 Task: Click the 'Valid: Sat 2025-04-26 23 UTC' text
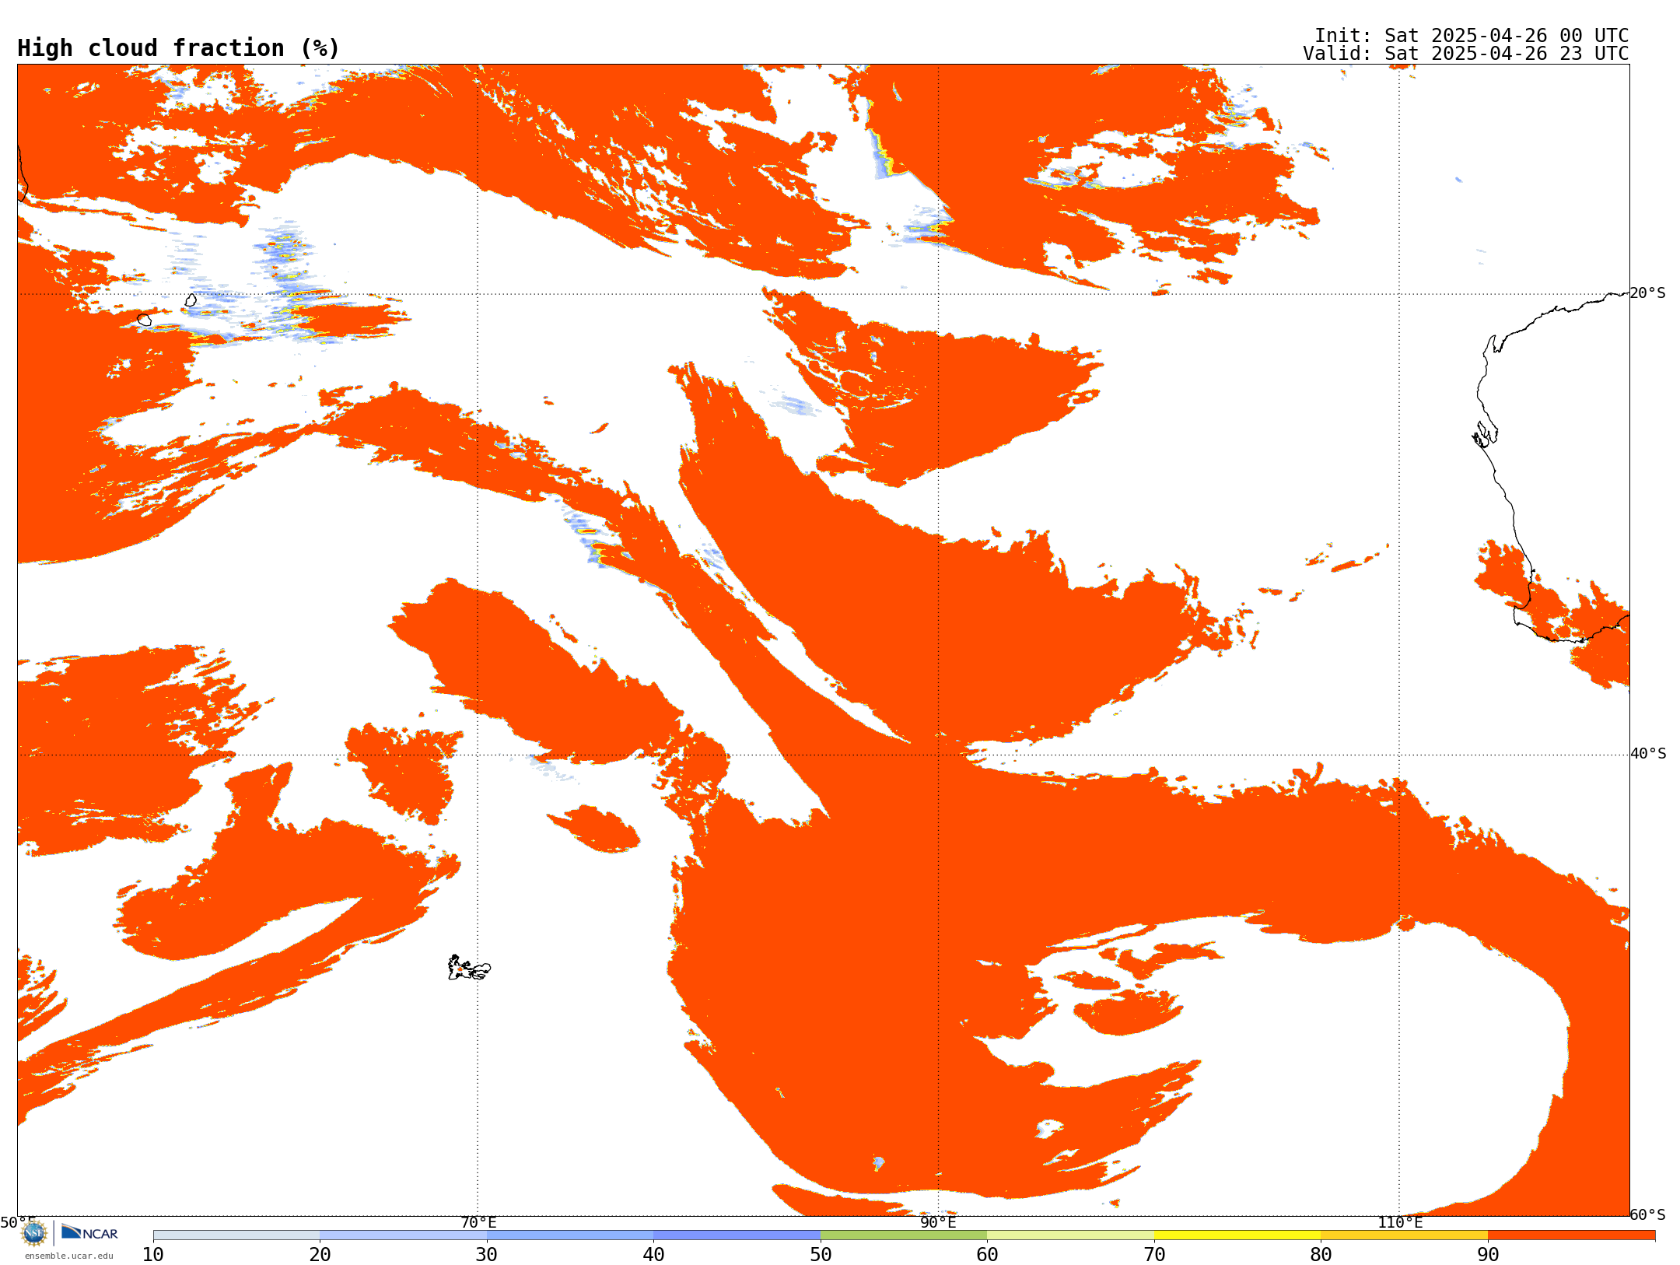pos(1465,54)
